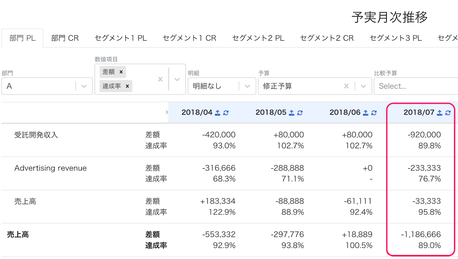The width and height of the screenshot is (458, 259).
Task: Click the 71.1% cell
Action: coord(293,179)
